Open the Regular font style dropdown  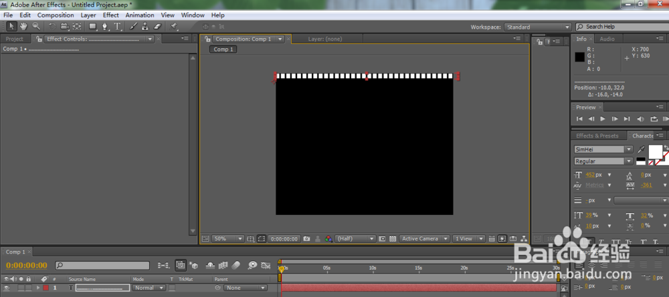point(603,162)
